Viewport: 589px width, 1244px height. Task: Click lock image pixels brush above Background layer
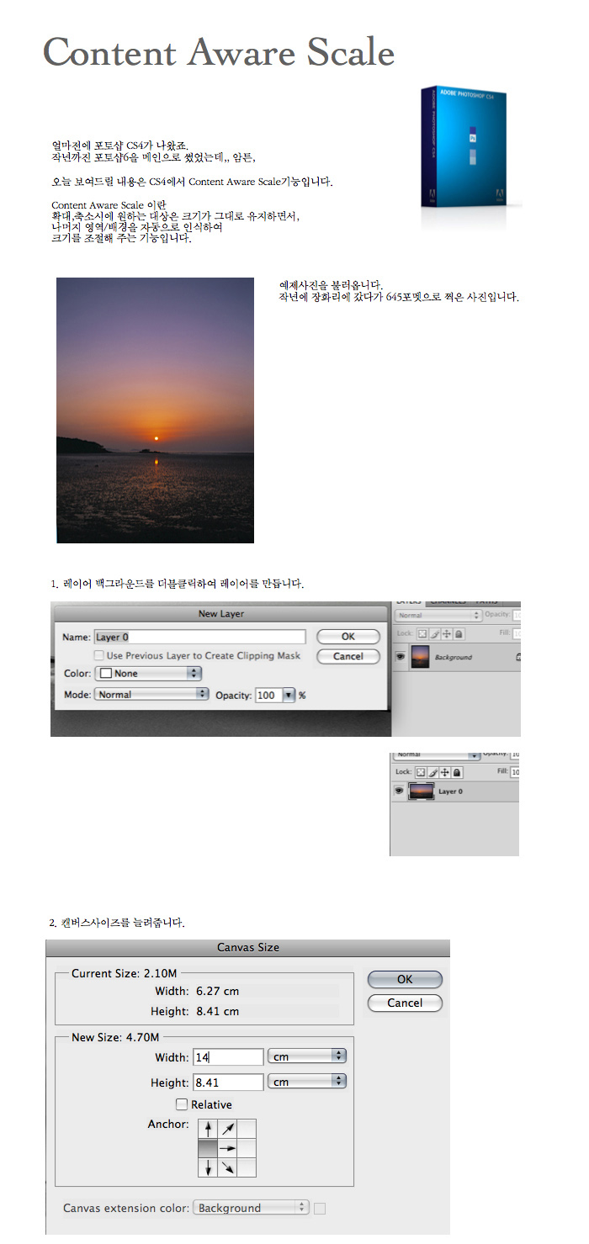(x=434, y=633)
